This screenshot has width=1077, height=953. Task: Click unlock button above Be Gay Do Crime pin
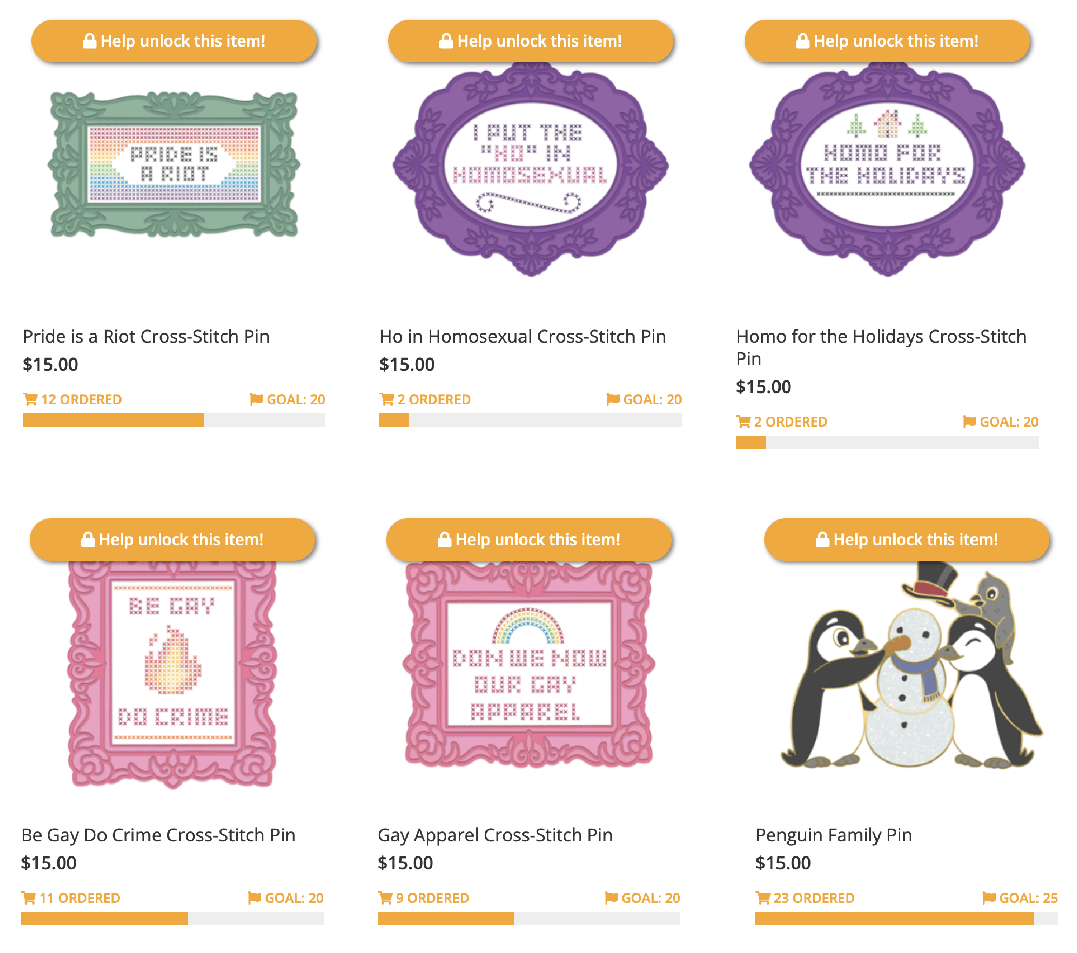point(172,540)
